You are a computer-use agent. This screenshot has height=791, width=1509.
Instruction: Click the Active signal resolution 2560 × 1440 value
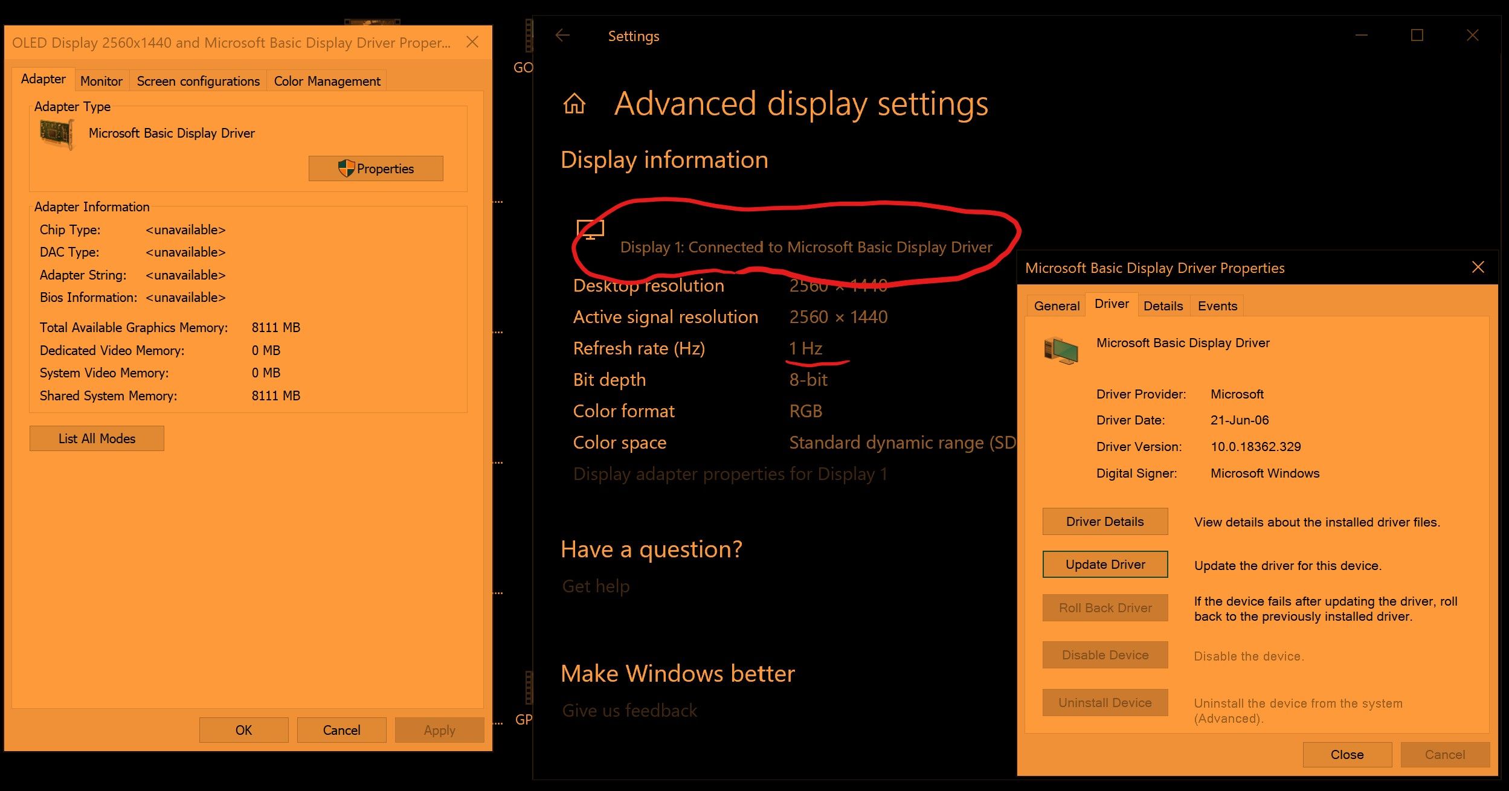click(x=838, y=317)
